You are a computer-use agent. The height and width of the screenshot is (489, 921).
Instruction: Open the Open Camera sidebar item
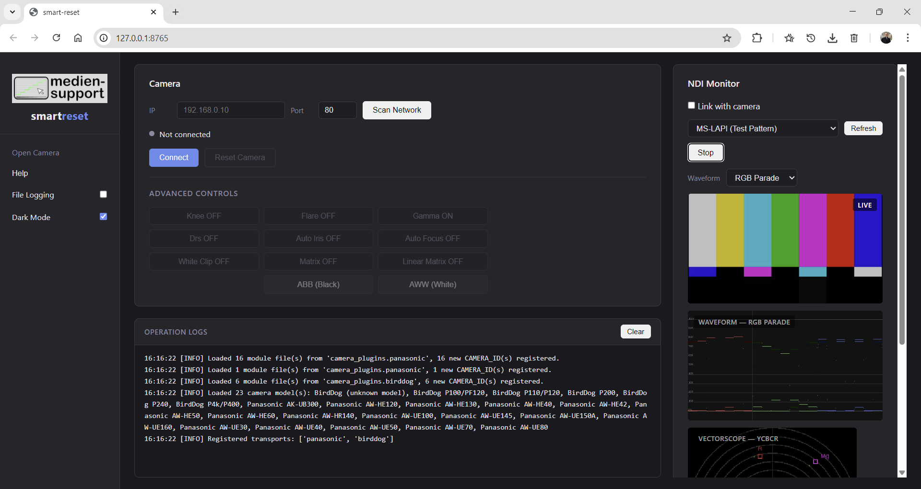pyautogui.click(x=35, y=152)
